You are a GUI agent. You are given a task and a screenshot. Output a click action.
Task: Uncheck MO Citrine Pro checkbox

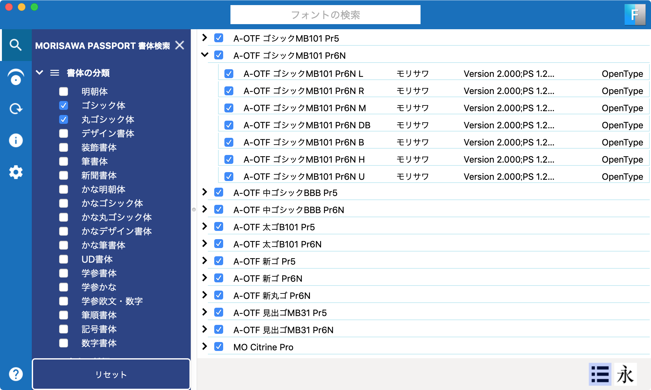pos(219,347)
